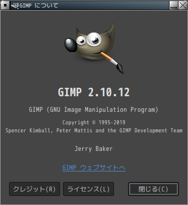The width and height of the screenshot is (188, 205).
Task: Click Wilber's smaller eye
Action: click(81, 40)
